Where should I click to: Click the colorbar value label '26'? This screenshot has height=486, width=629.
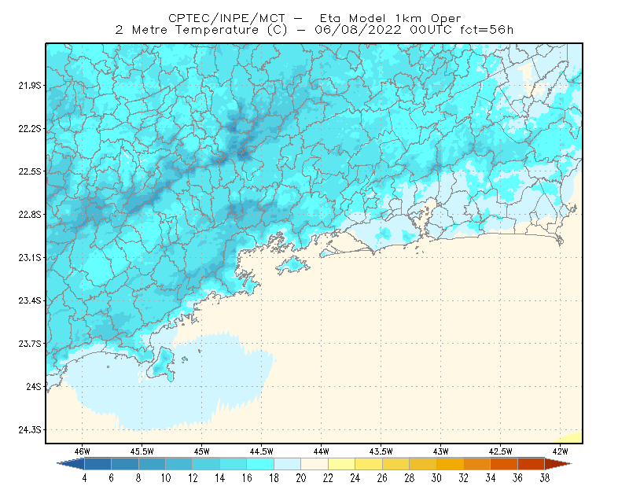click(x=382, y=478)
